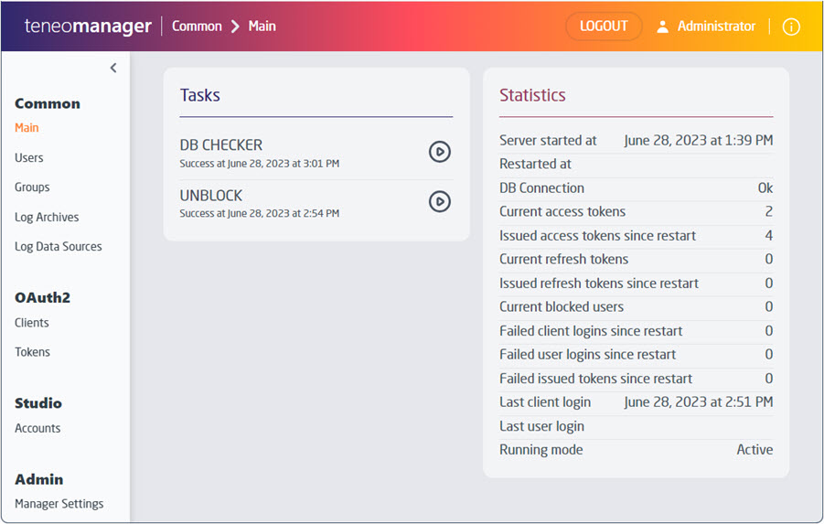Run the UNBLOCK task
Image resolution: width=824 pixels, height=524 pixels.
[x=439, y=201]
